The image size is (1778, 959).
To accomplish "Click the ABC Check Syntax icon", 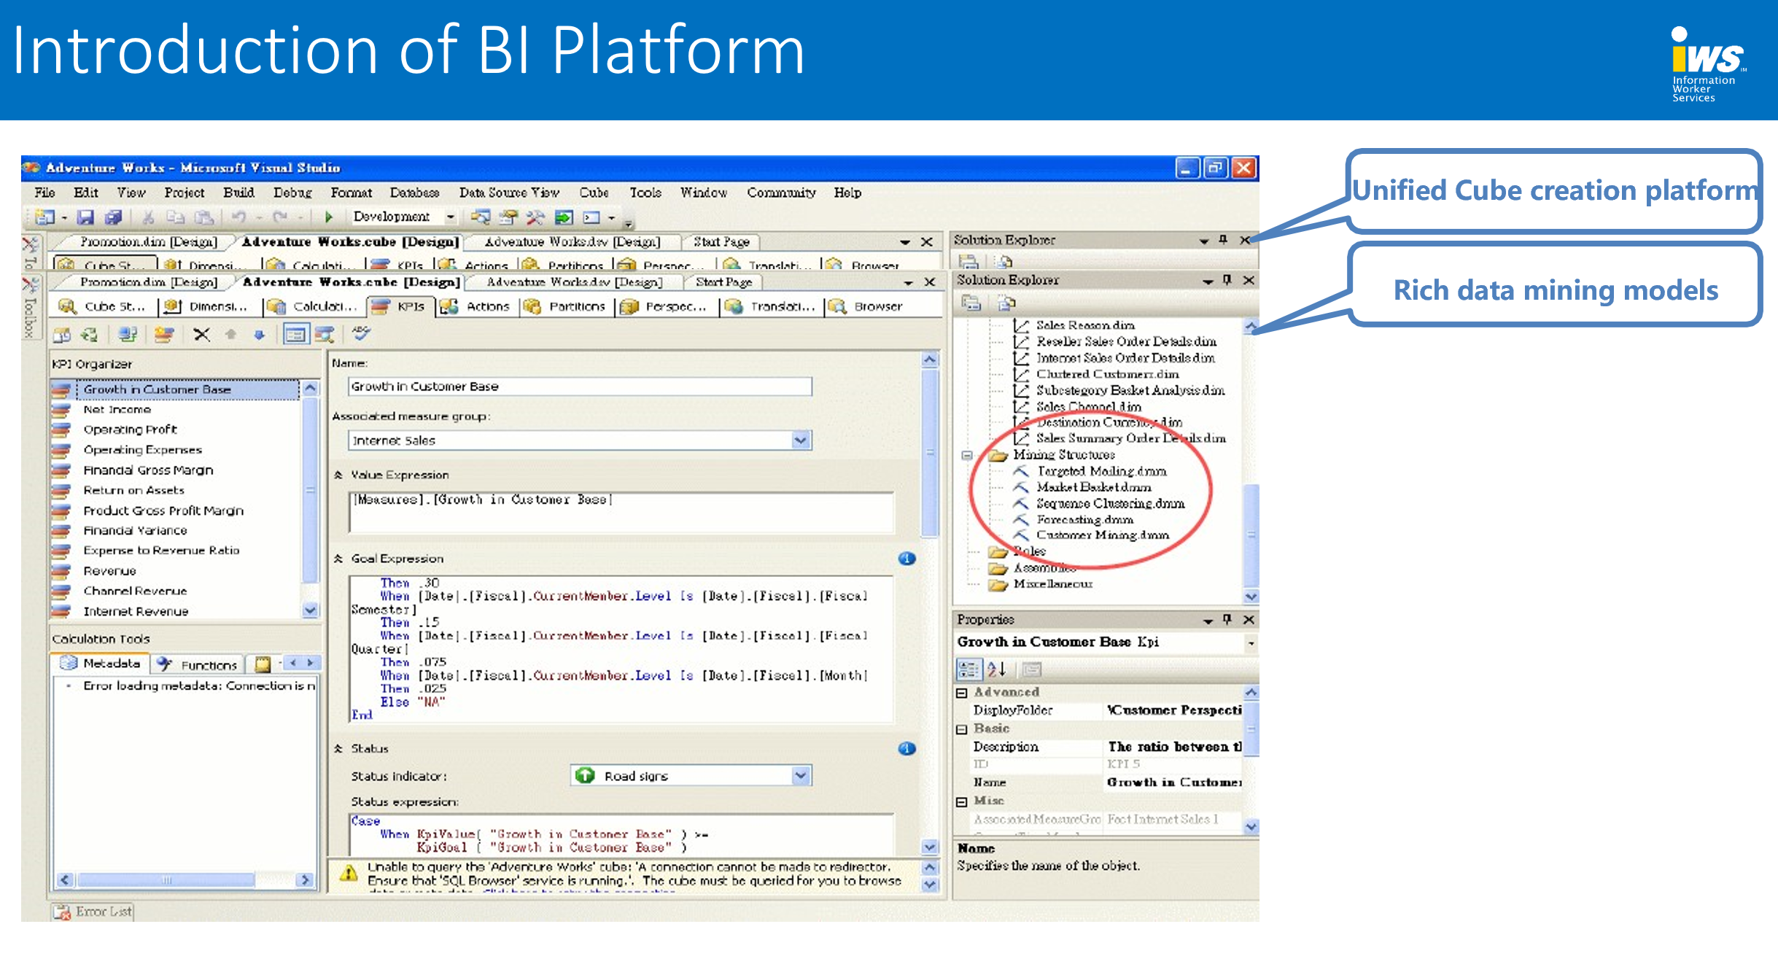I will click(361, 333).
